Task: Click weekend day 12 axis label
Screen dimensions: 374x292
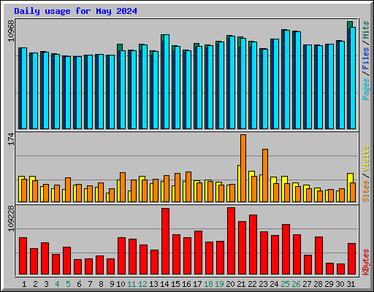Action: click(x=142, y=284)
